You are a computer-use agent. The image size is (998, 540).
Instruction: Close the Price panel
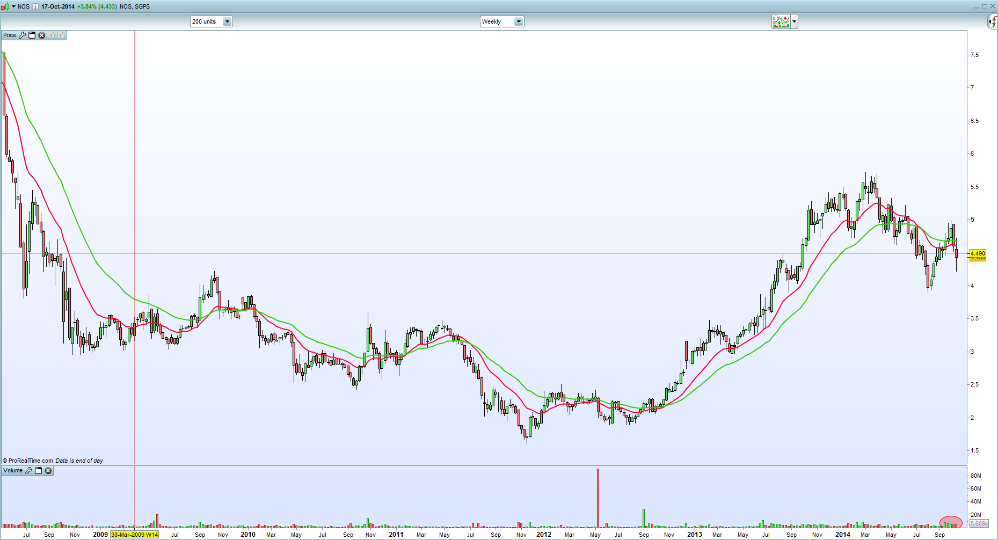click(x=42, y=35)
